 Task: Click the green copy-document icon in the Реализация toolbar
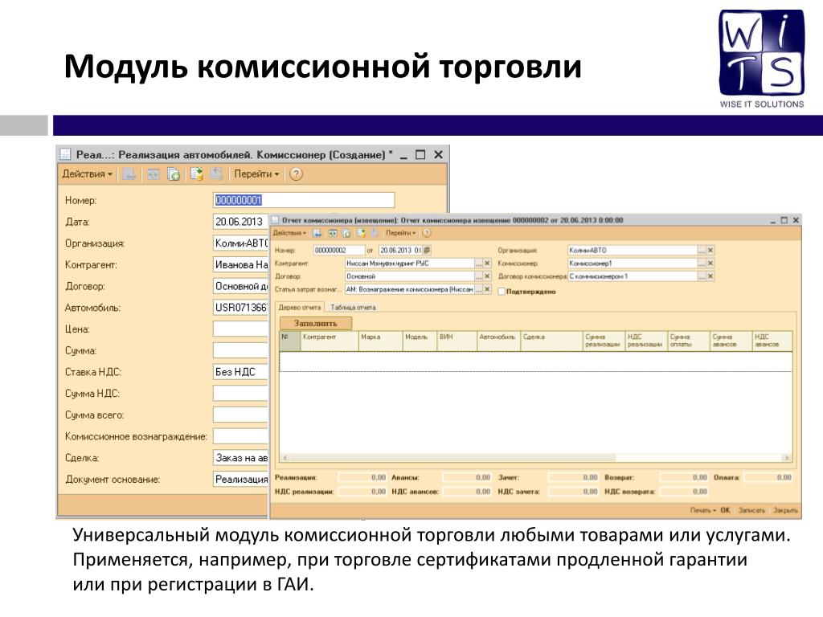point(174,174)
